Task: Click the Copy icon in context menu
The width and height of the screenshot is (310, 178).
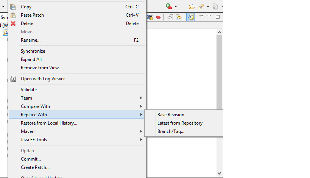Action: click(13, 7)
